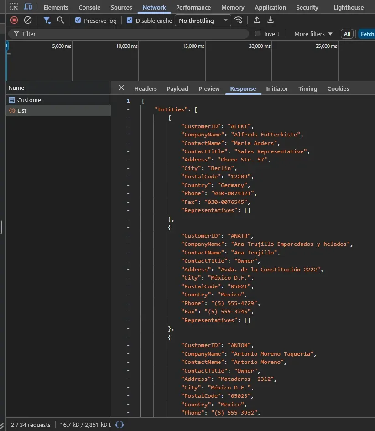
Task: Click the "ANTON" CustomerID value
Action: click(x=239, y=345)
